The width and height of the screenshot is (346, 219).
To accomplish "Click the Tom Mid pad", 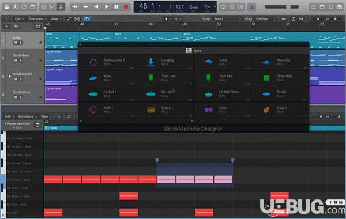I will (223, 78).
